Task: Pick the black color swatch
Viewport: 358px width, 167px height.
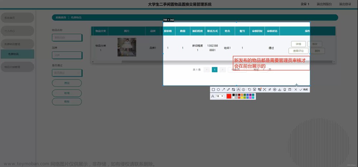Action: coord(233,95)
